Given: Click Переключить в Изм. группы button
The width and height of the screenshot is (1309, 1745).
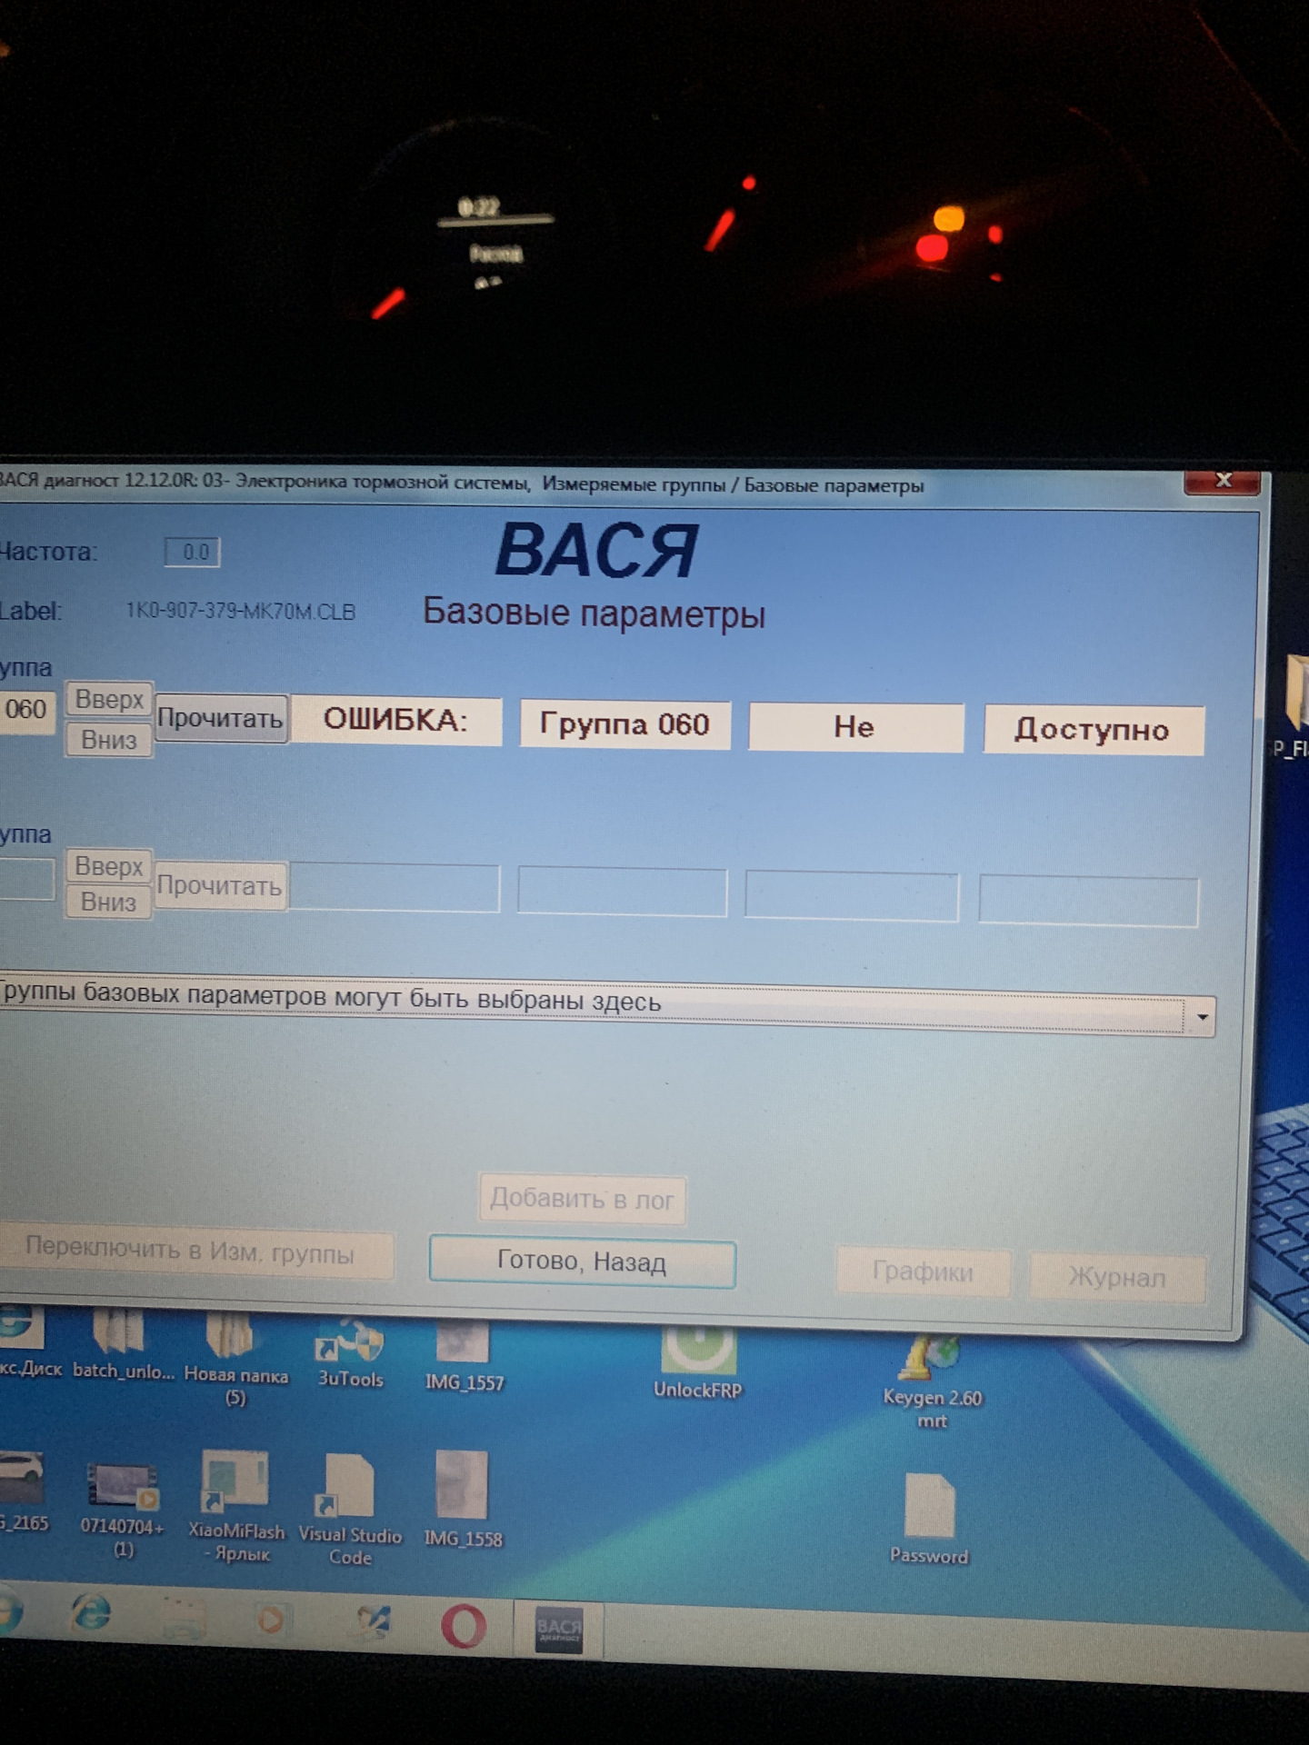Looking at the screenshot, I should (190, 1251).
